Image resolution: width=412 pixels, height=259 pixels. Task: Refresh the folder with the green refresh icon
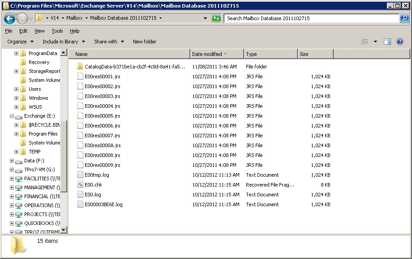pos(216,19)
